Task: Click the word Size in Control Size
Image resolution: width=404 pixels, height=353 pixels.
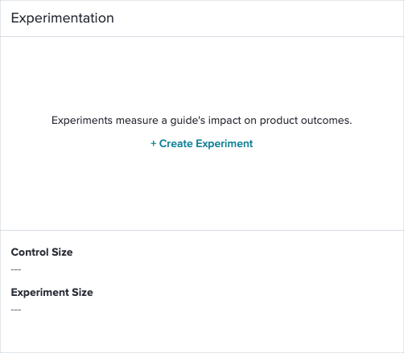Action: click(x=62, y=252)
